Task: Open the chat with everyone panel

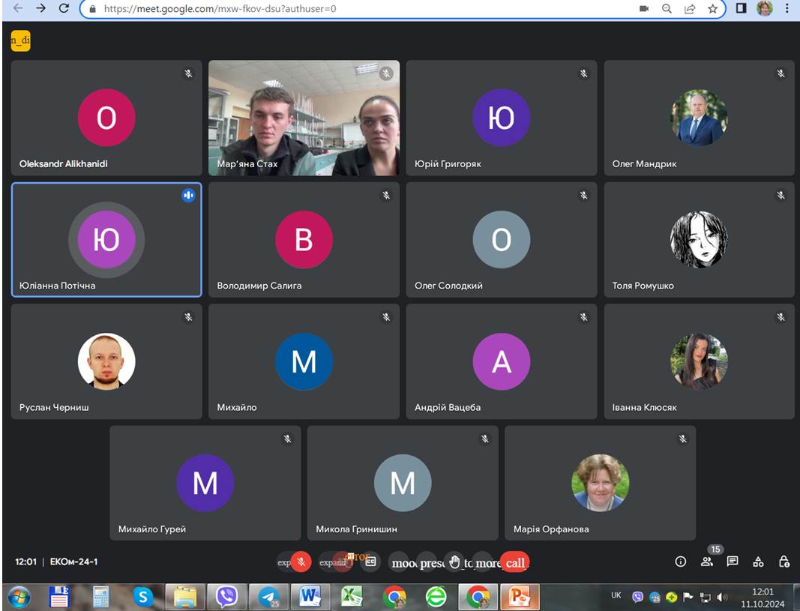Action: click(x=733, y=562)
